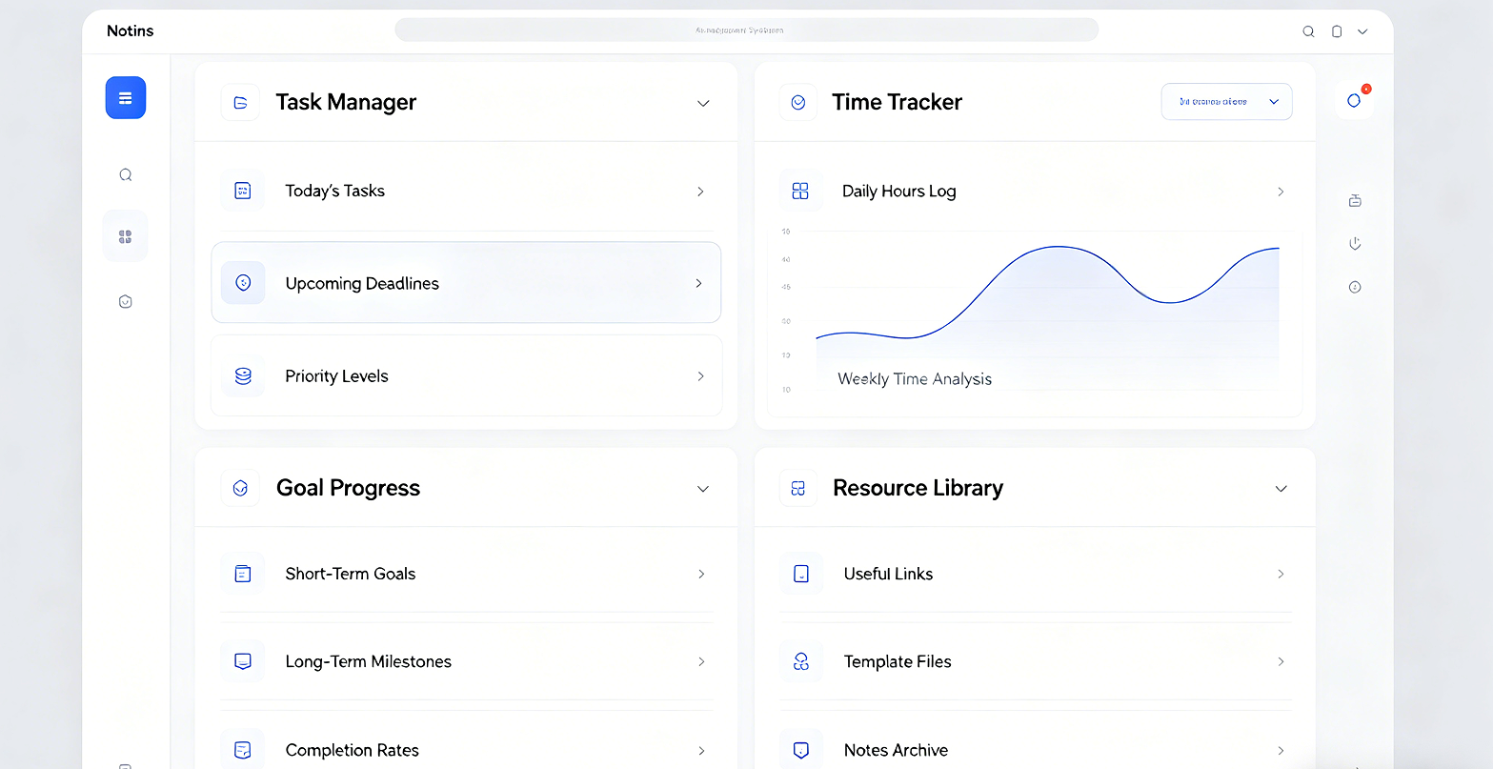Open Today's Tasks label
1493x769 pixels.
pos(334,191)
